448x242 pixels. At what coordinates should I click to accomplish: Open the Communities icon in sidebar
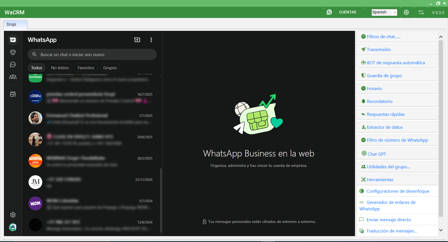coord(13,77)
